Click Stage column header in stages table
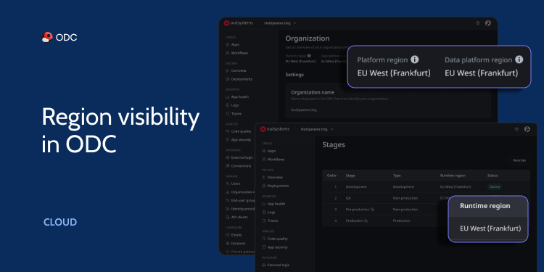This screenshot has height=272, width=544. click(350, 176)
